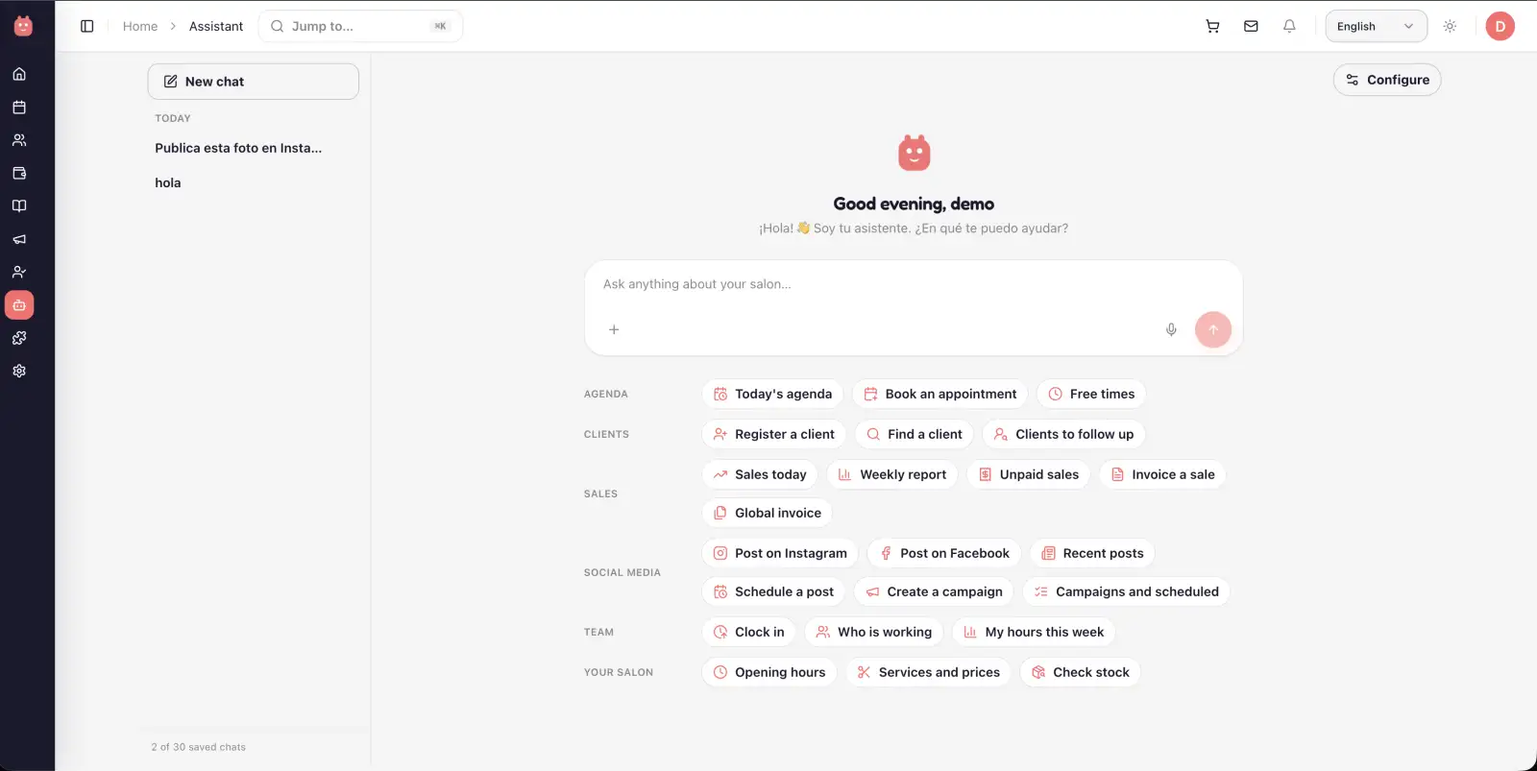Send the message with the arrow button

point(1213,329)
